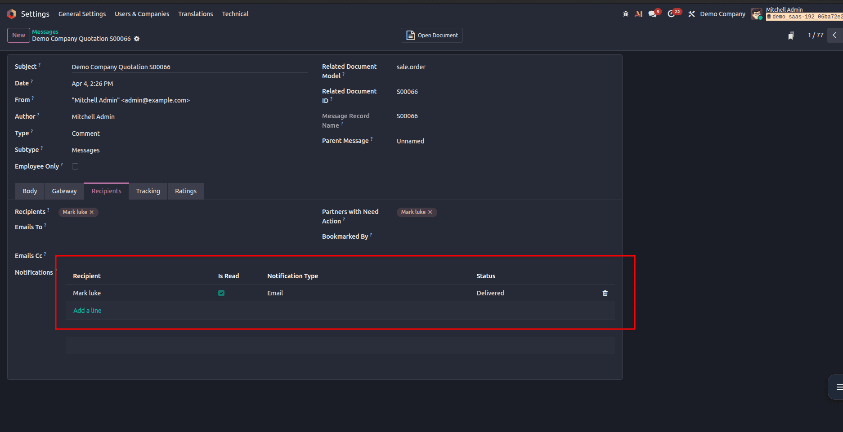
Task: Switch to the Body tab
Action: point(30,191)
